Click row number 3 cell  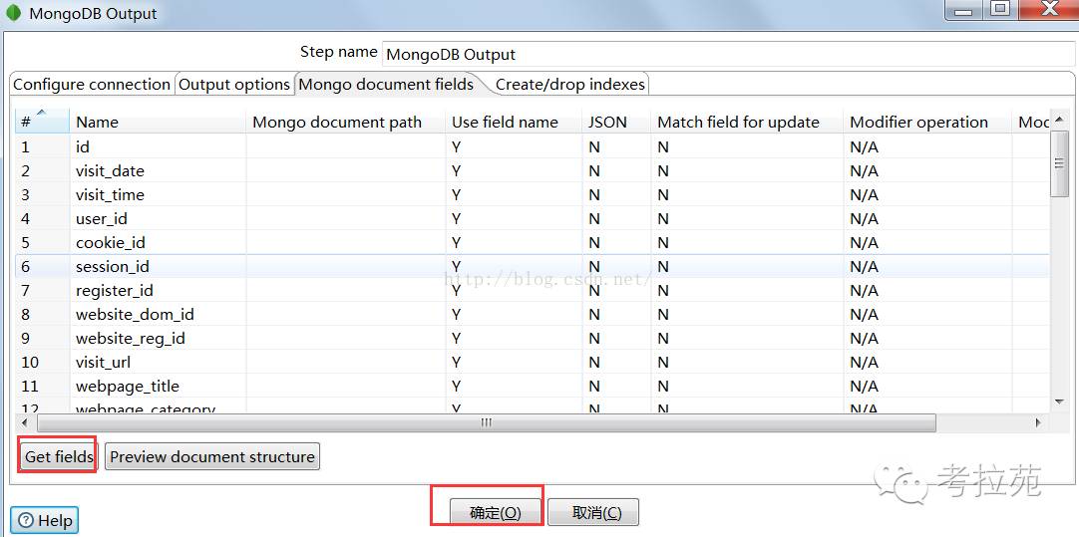click(42, 194)
